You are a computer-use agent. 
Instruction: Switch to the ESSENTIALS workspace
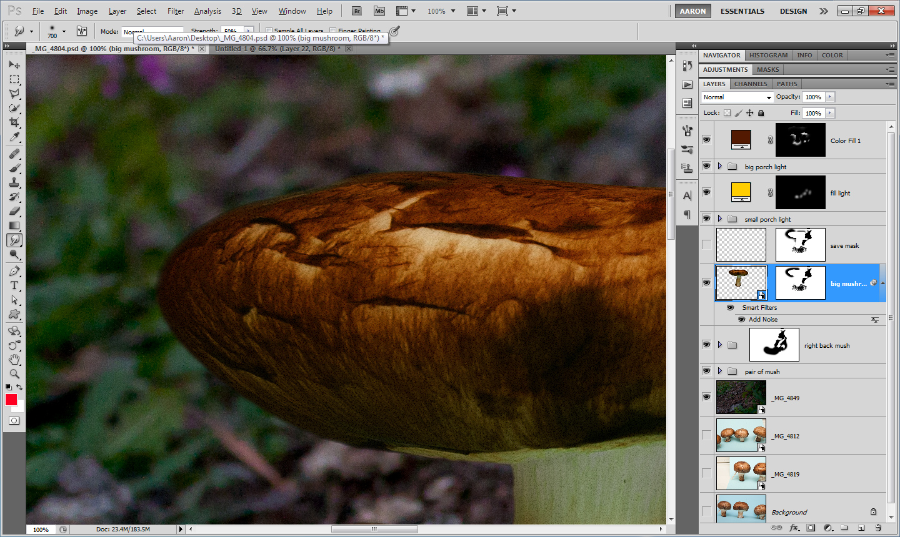click(742, 11)
